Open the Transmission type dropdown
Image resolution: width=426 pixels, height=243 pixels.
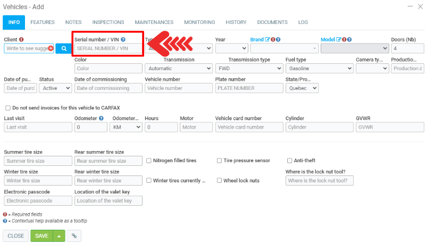pyautogui.click(x=249, y=69)
